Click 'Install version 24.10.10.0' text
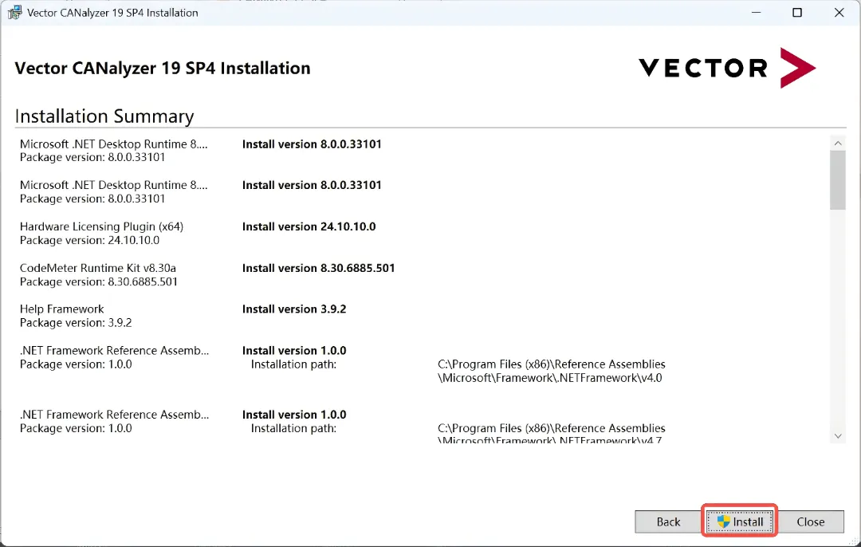Image resolution: width=861 pixels, height=547 pixels. tap(309, 226)
